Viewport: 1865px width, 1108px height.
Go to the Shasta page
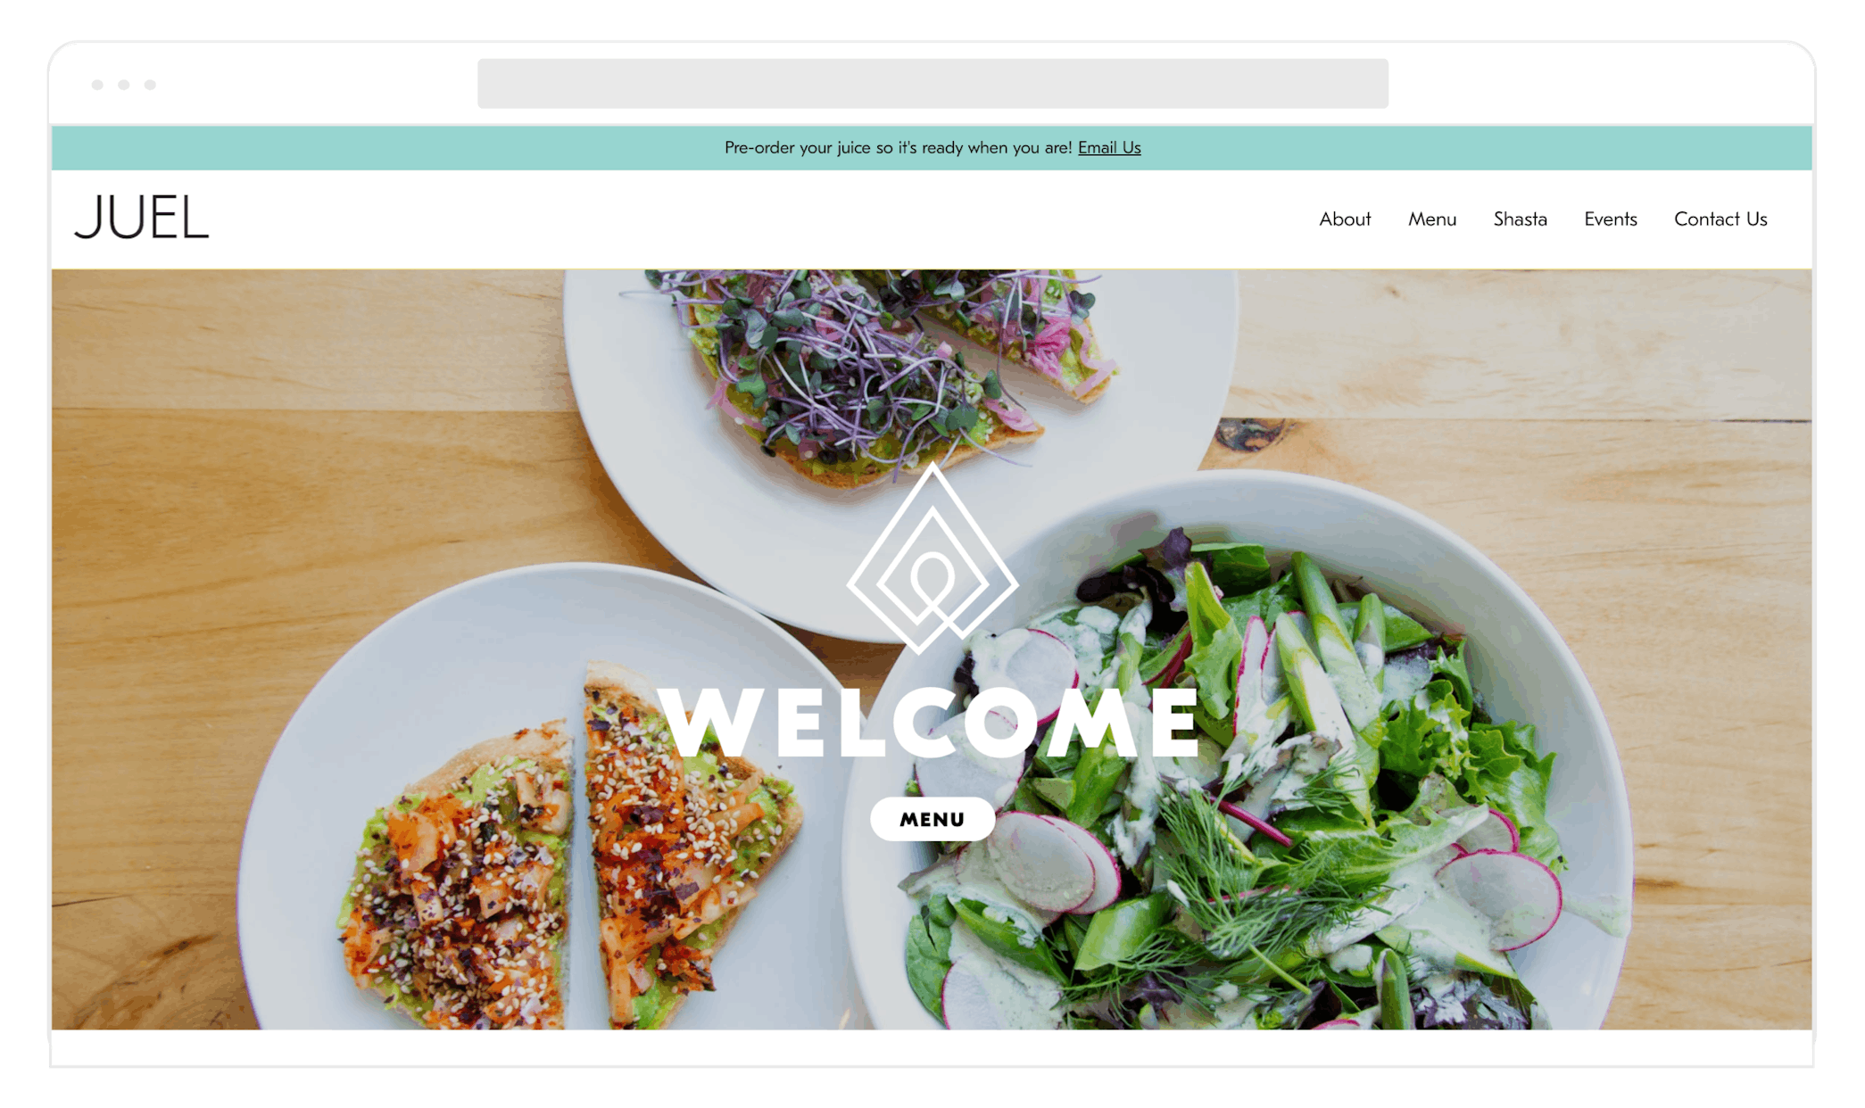click(x=1521, y=219)
